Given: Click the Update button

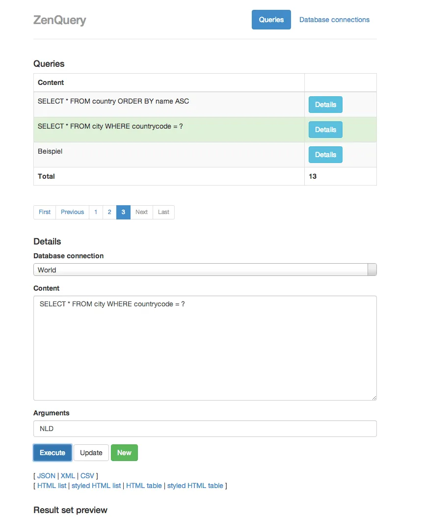Looking at the screenshot, I should [x=91, y=453].
